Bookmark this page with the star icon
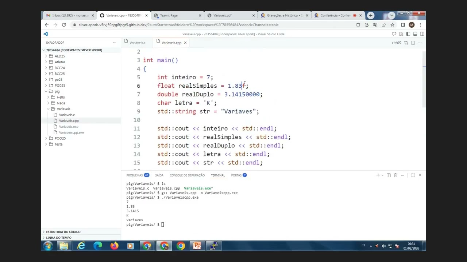467x262 pixels. coord(392,25)
